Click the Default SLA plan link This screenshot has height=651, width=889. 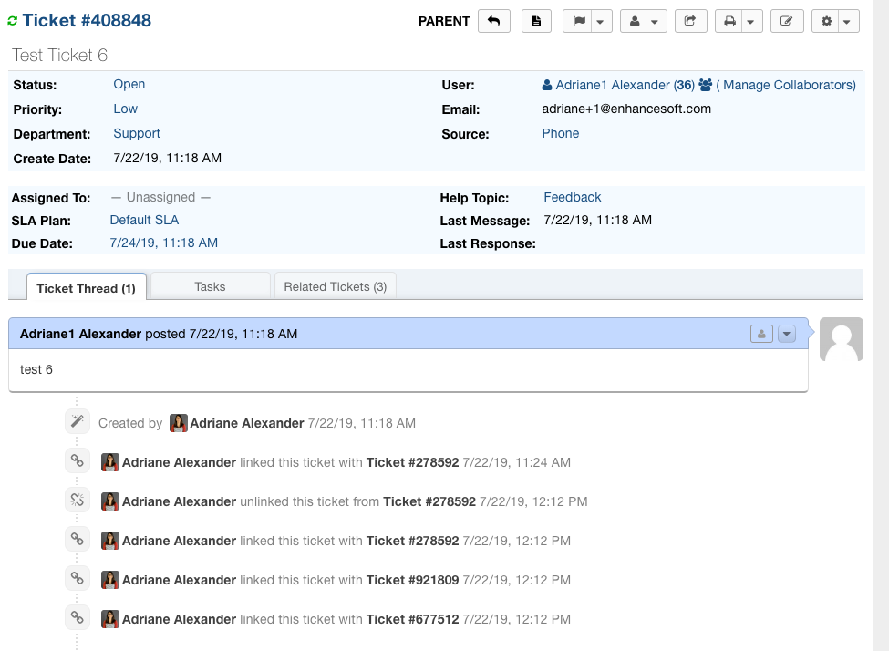[144, 220]
